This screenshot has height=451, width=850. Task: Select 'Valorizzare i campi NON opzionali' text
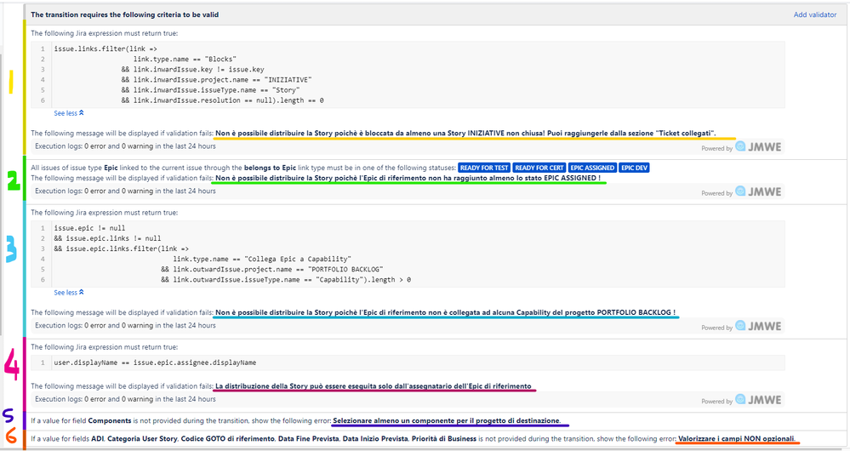737,439
